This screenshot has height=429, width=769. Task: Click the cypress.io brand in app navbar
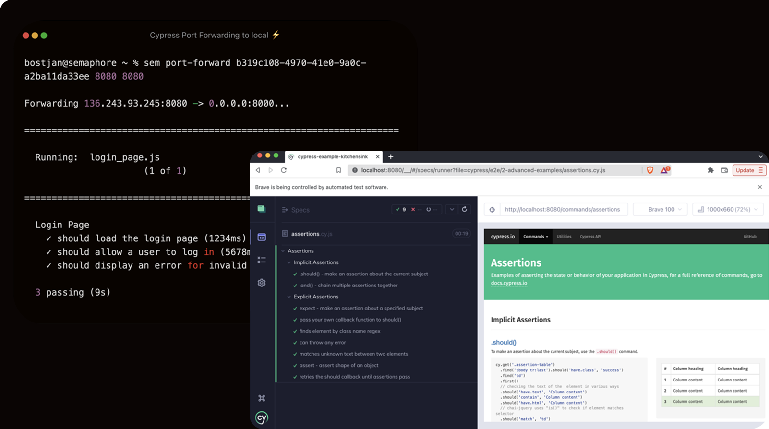tap(503, 237)
